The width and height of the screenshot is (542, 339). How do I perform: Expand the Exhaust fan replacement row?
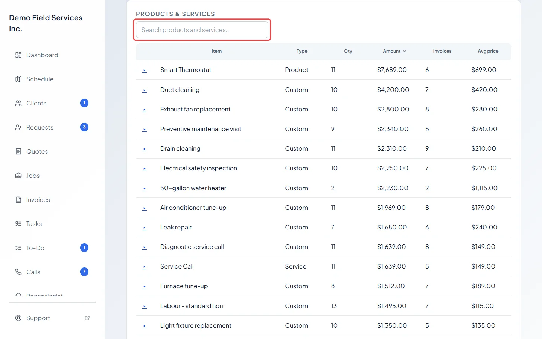coord(145,110)
